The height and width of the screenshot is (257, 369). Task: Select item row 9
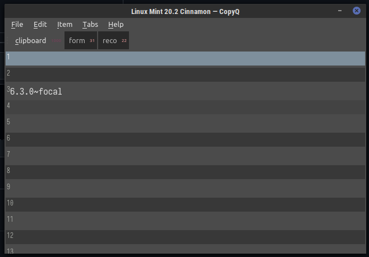coord(185,188)
